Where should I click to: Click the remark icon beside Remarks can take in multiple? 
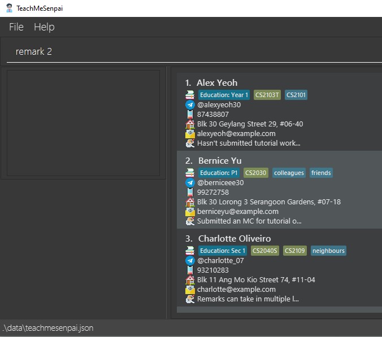click(x=190, y=299)
